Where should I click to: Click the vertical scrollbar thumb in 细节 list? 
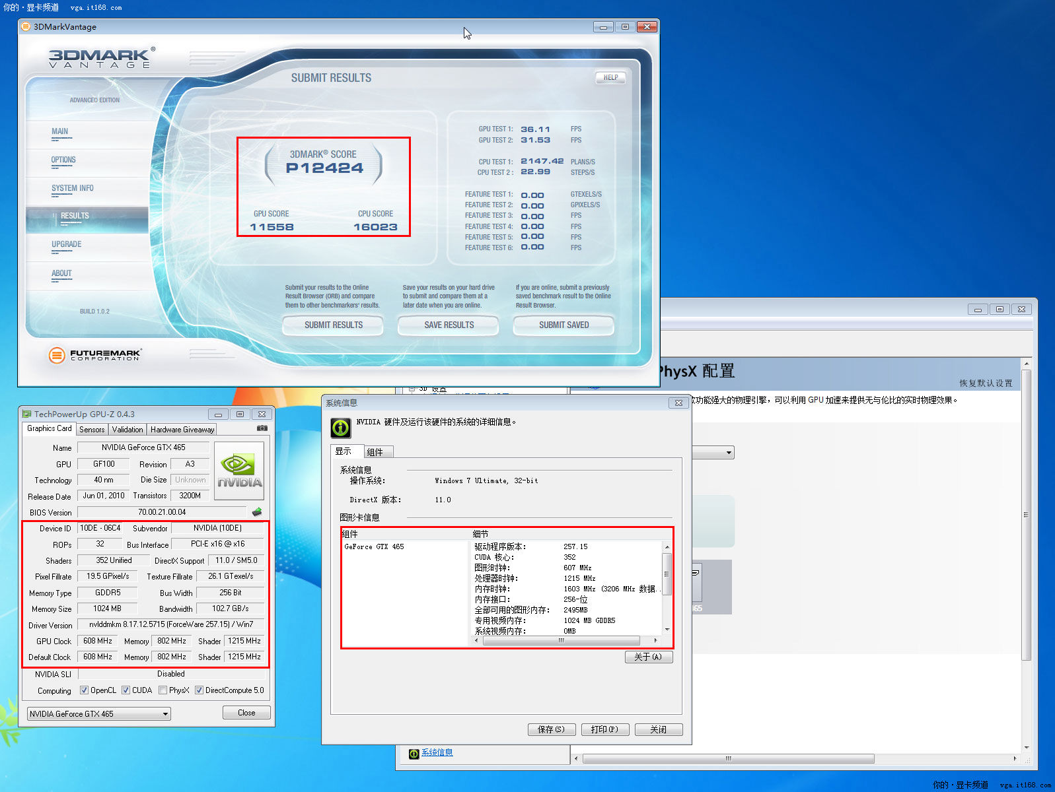point(667,574)
